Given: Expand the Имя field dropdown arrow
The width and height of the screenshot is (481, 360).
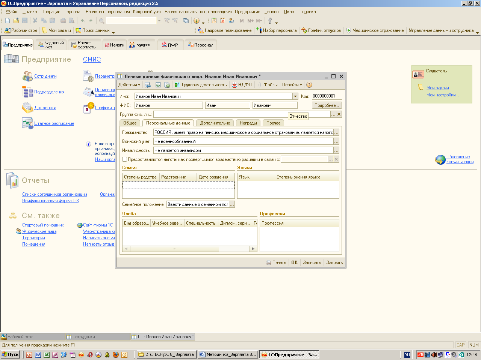Looking at the screenshot, I should [295, 96].
